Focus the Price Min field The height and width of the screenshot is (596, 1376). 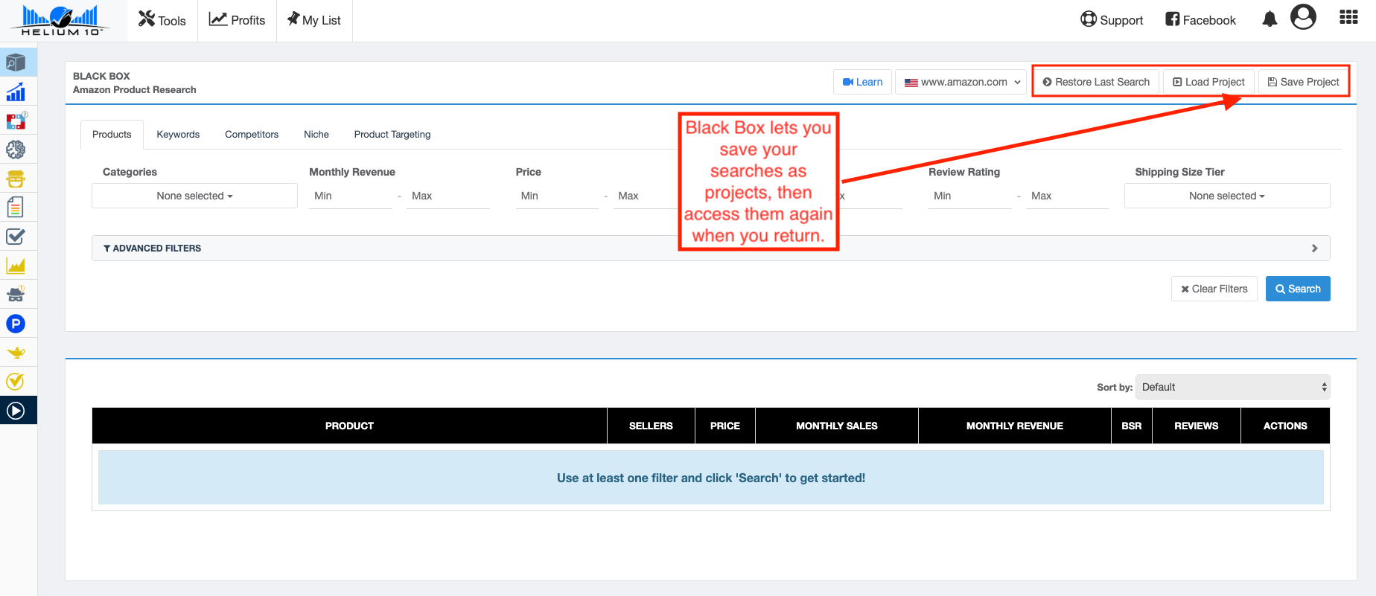[x=557, y=196]
